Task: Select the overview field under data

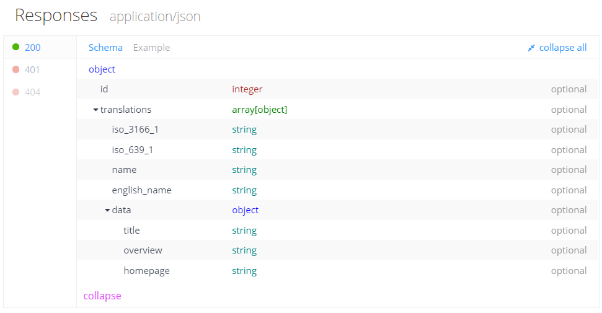Action: pyautogui.click(x=143, y=250)
